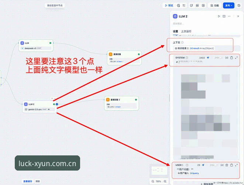Screen dimensions: 244x185
Task: Run this step with LLM 2 panel play icon
Action: pos(219,16)
